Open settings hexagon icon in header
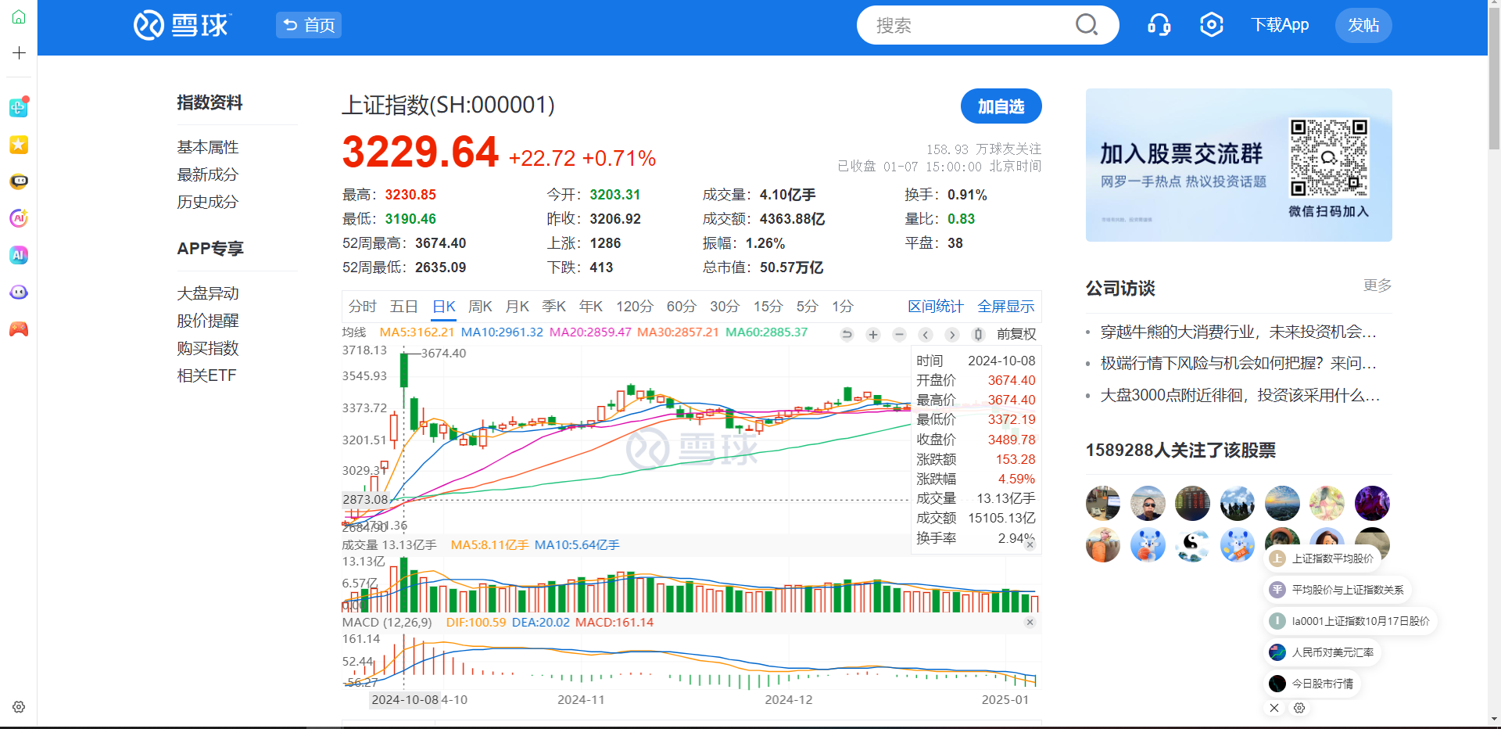Screen dimensions: 1501x729 [1212, 25]
